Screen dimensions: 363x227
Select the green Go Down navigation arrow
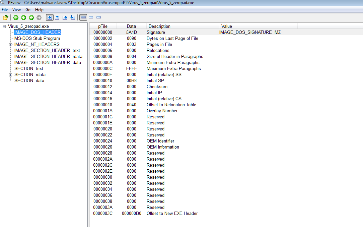23,17
